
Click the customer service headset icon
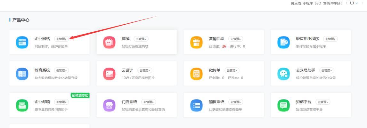pyautogui.click(x=352, y=3)
